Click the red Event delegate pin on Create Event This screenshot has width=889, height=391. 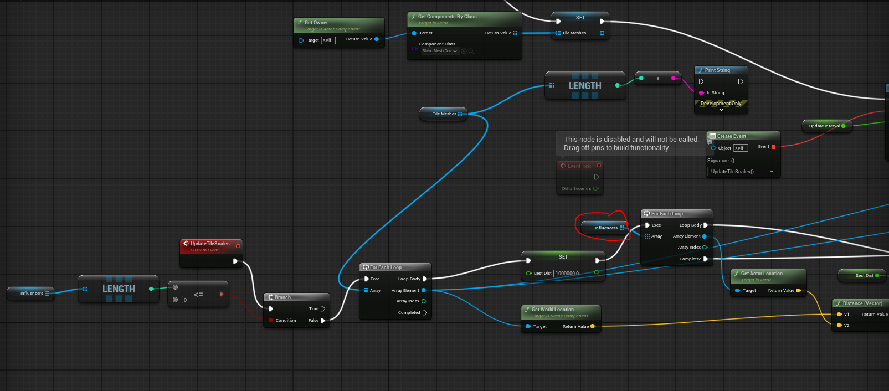pos(773,147)
